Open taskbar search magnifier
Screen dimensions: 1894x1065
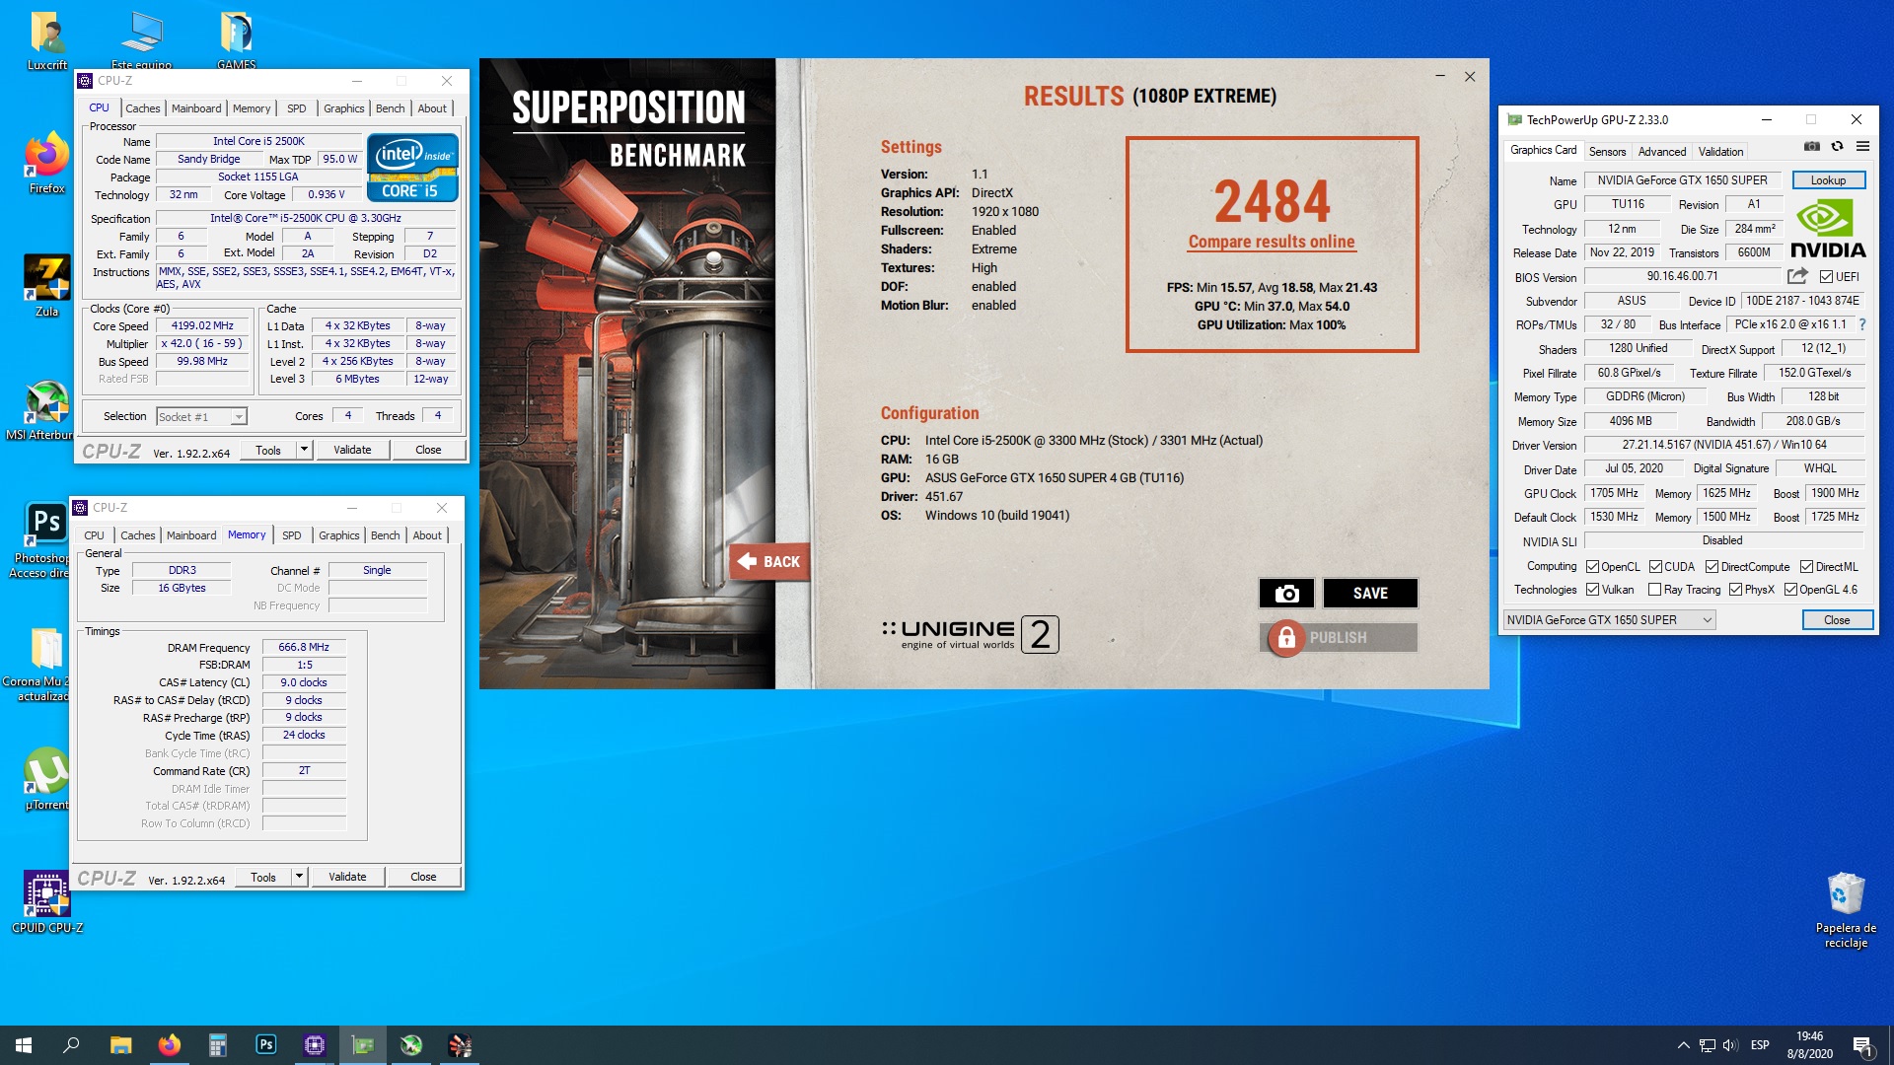coord(71,1045)
